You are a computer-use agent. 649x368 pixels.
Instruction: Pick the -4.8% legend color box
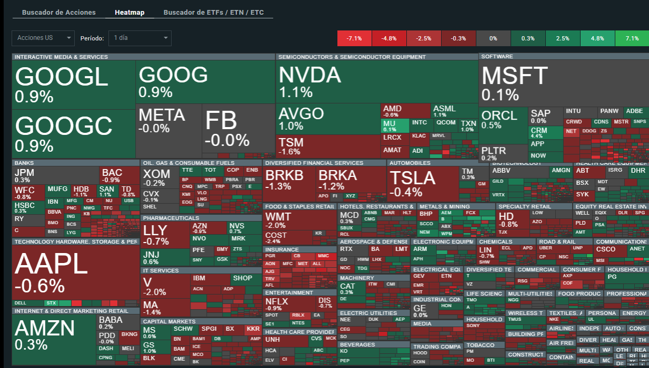click(x=389, y=38)
